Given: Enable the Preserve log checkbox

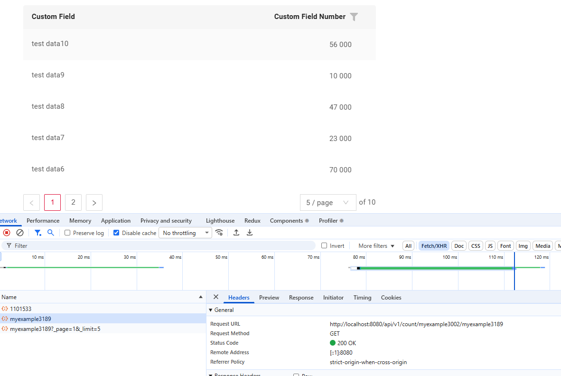Looking at the screenshot, I should [67, 233].
